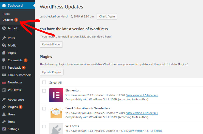Click the Pages icon in sidebar

4,53
